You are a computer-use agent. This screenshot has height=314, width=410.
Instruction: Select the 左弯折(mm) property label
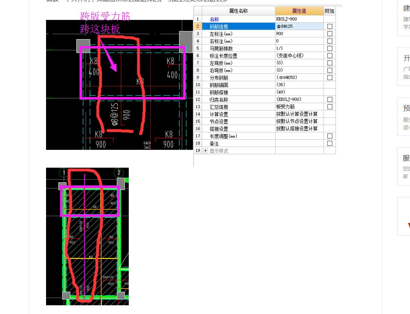[221, 63]
